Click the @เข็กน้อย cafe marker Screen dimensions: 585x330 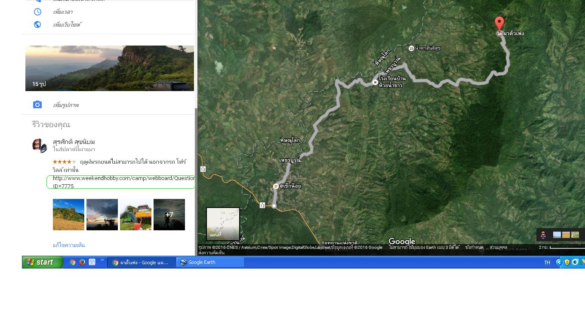[x=276, y=186]
